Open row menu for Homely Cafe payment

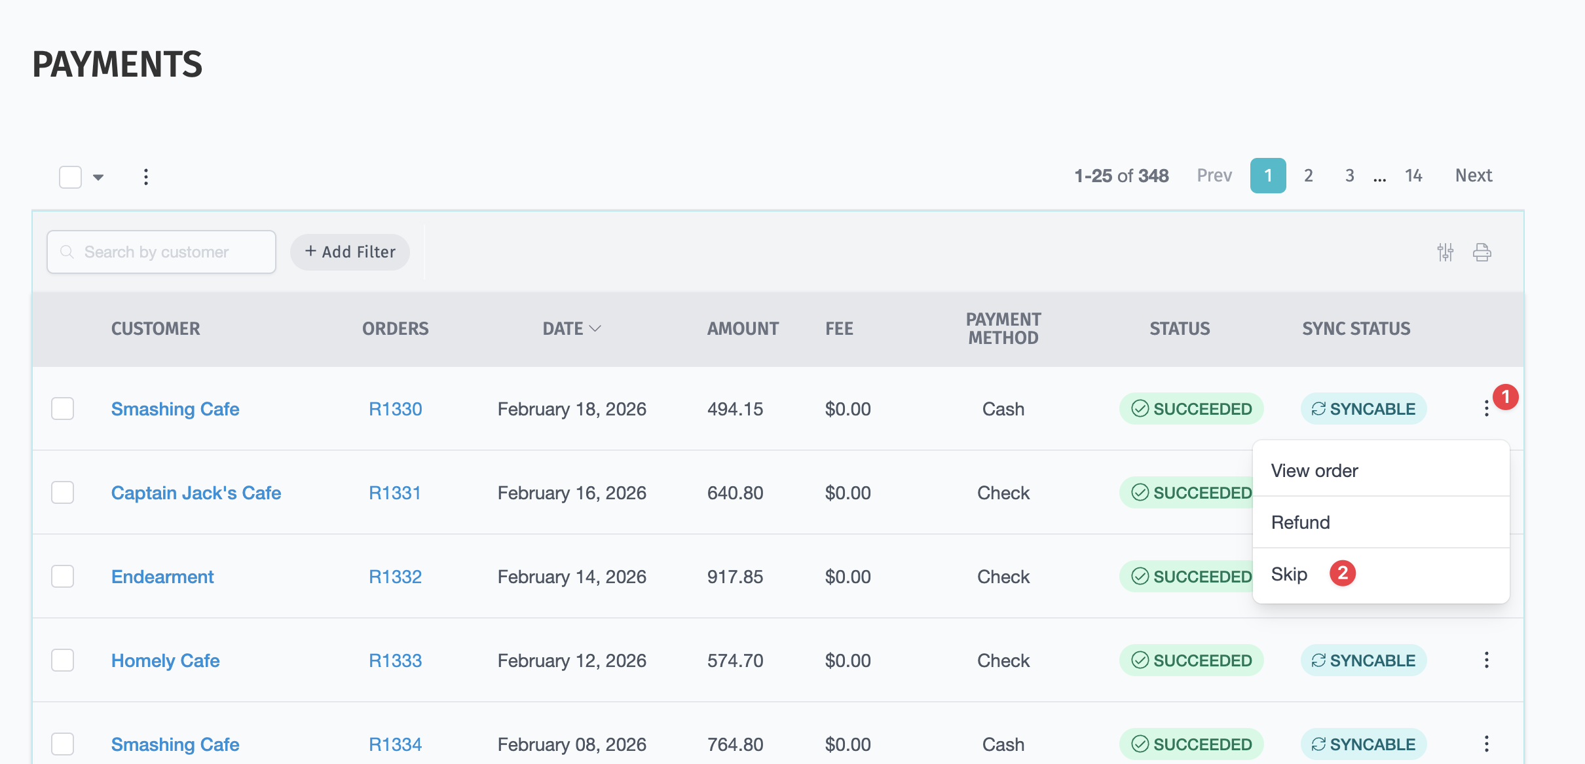1486,660
